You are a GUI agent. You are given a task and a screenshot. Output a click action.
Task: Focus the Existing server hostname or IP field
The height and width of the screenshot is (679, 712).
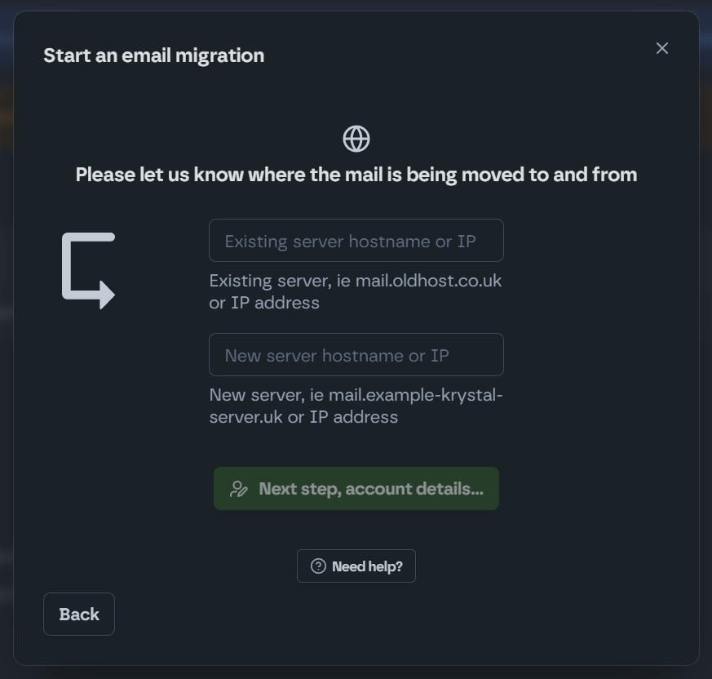tap(356, 241)
